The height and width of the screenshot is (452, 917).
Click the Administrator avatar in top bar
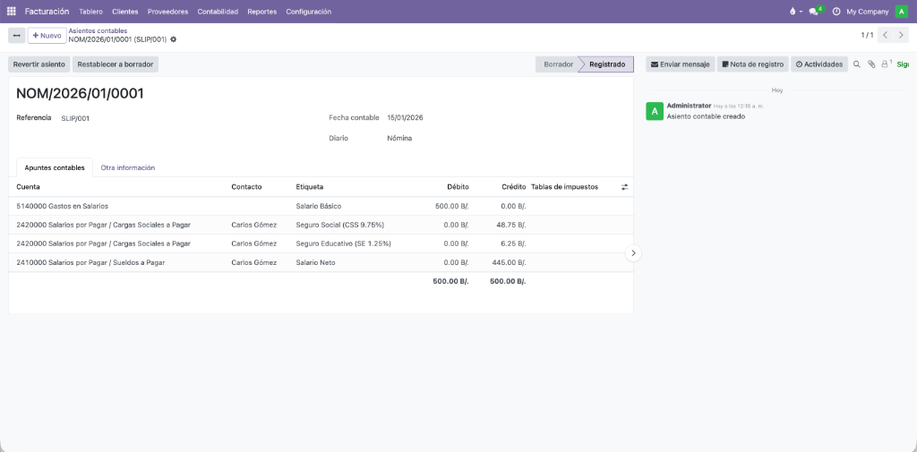pos(901,11)
